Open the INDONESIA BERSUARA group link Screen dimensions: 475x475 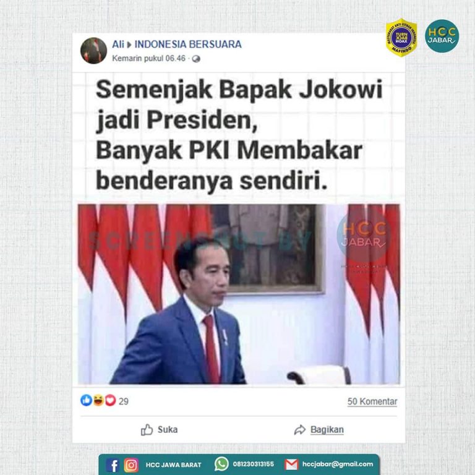(x=188, y=45)
